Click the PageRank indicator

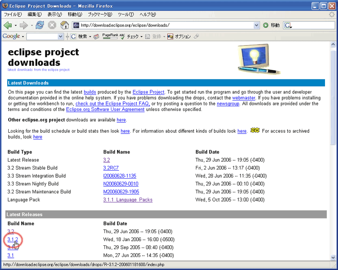[110, 36]
